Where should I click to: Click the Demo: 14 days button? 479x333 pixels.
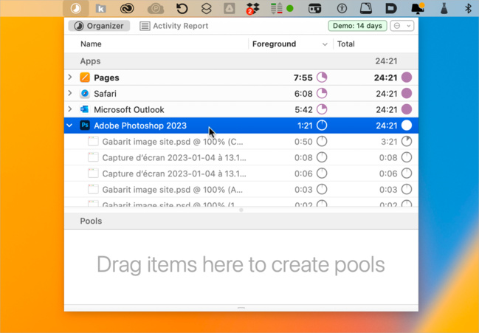click(x=357, y=26)
